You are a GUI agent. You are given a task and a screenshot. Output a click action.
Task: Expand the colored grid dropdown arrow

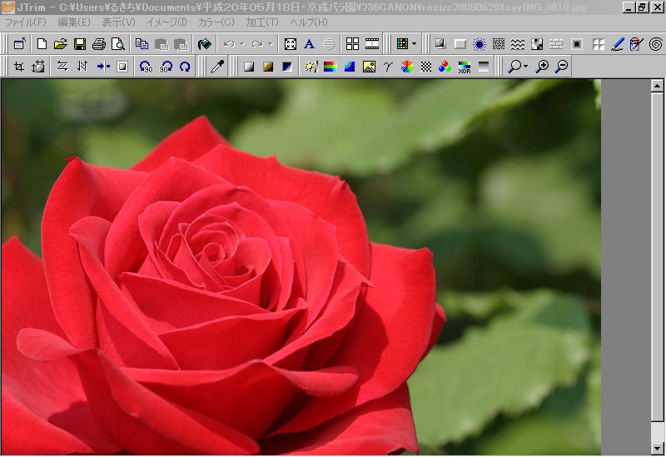point(414,44)
